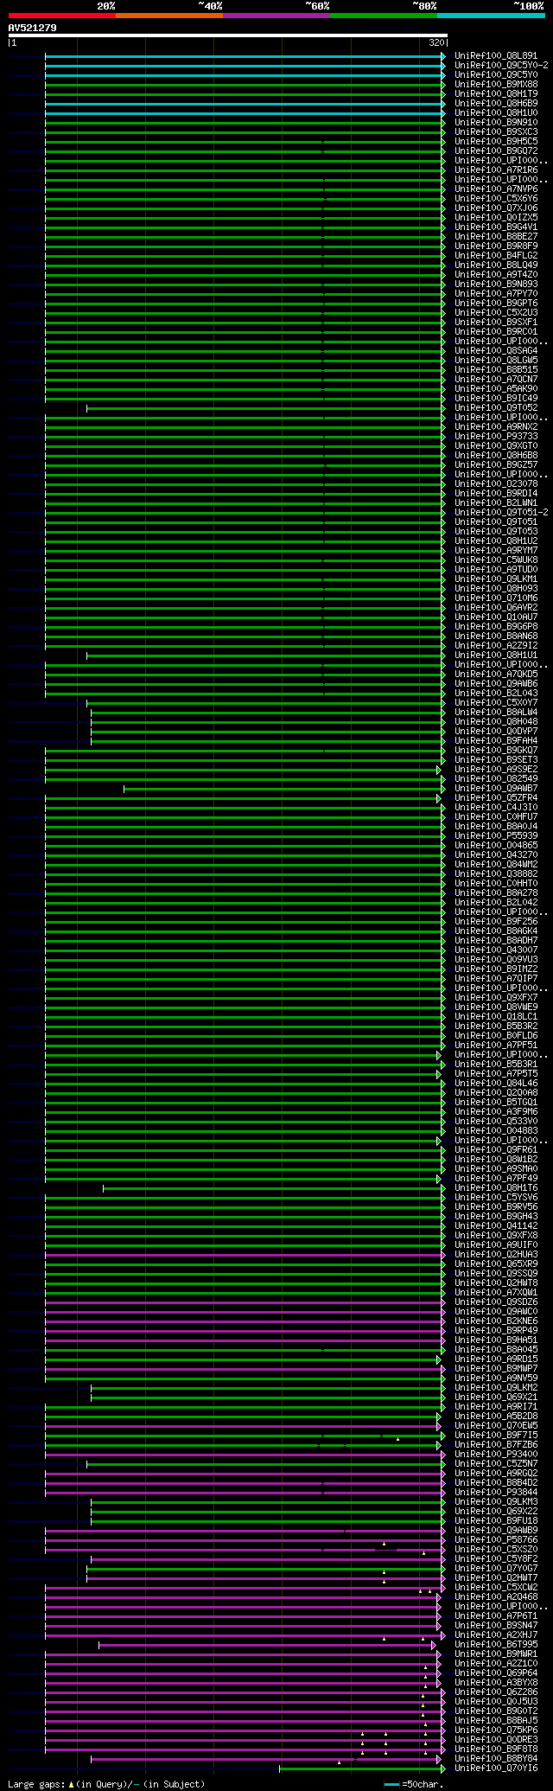553x1791 pixels.
Task: Open UniRef100_O41142 hit
Action: pyautogui.click(x=496, y=1226)
